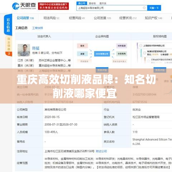Click the 分支机构 box in structure diagram
The width and height of the screenshot is (172, 172).
(x=121, y=54)
